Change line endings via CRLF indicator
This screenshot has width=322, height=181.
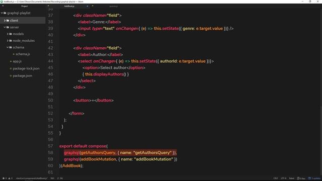click(276, 178)
